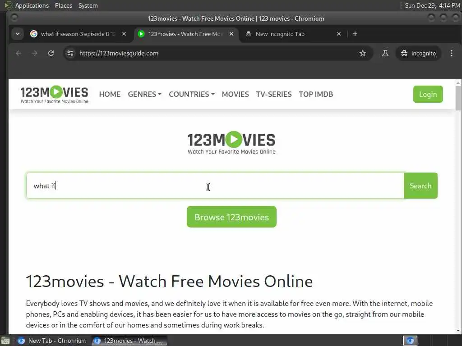Viewport: 462px width, 346px height.
Task: Expand the tab search dropdown arrow
Action: (x=18, y=34)
